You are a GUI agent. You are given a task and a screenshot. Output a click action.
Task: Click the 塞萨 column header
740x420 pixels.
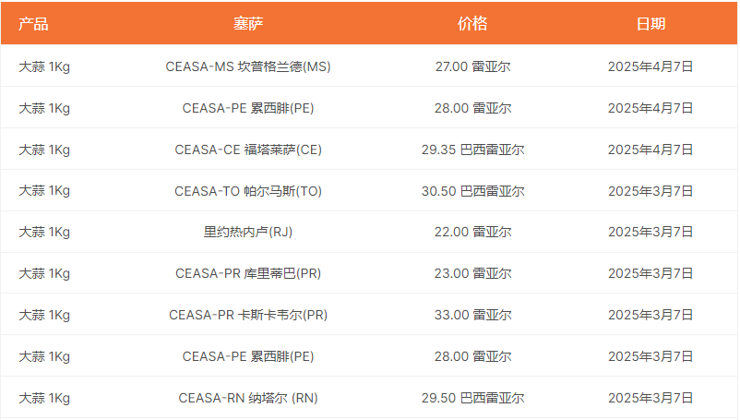pyautogui.click(x=248, y=24)
